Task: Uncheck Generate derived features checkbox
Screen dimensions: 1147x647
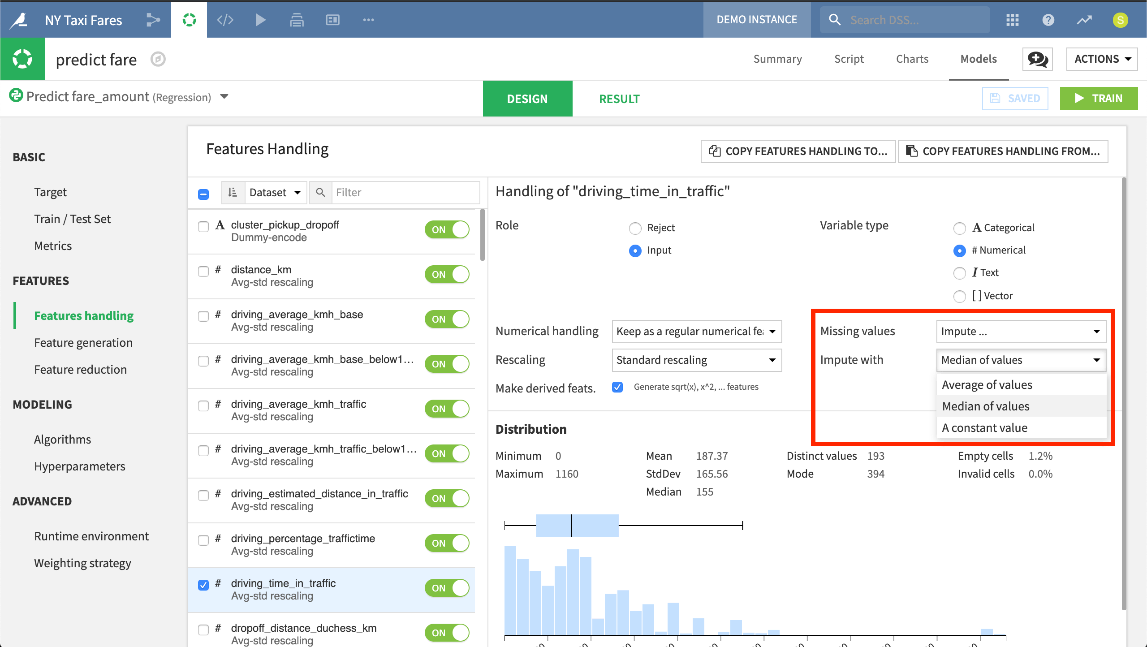Action: (617, 387)
